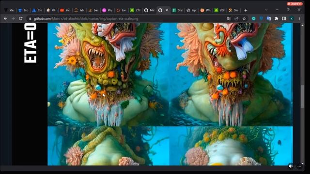The image size is (310, 174).
Task: Share this page via the share icon
Action: click(236, 18)
